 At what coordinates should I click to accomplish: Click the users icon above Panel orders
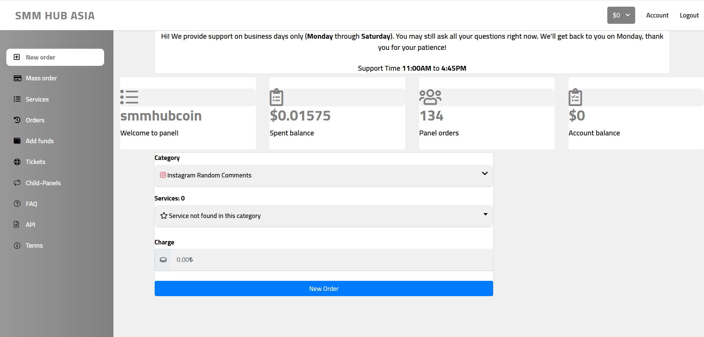pos(430,97)
